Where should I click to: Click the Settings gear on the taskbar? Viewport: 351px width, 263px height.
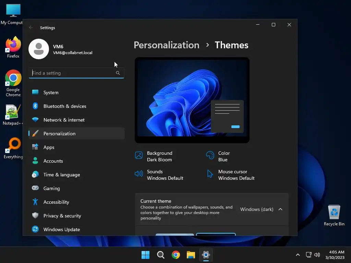pos(206,255)
